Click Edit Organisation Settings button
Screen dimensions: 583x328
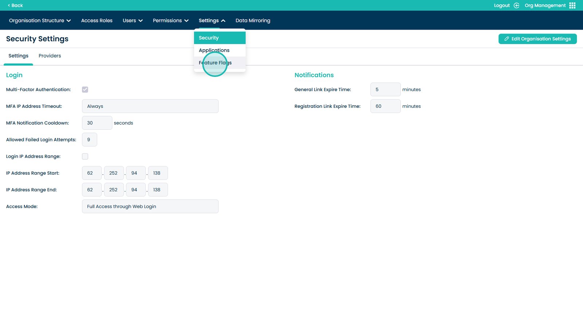tap(537, 39)
